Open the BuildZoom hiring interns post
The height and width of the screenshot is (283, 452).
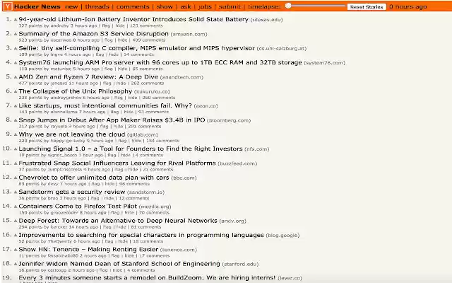[147, 278]
